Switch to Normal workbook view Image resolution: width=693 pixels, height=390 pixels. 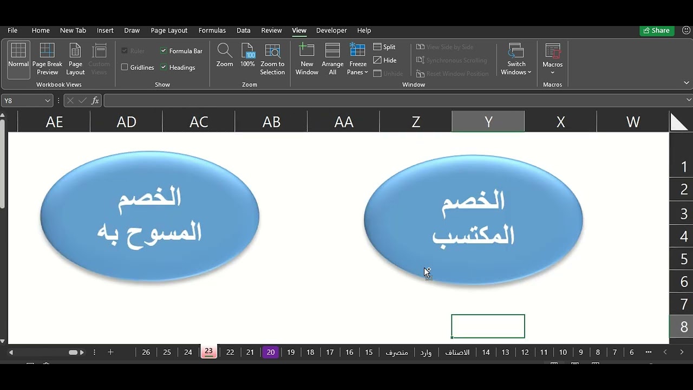coord(18,60)
